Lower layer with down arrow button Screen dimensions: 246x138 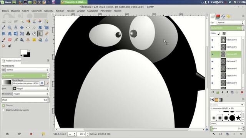coord(227,92)
